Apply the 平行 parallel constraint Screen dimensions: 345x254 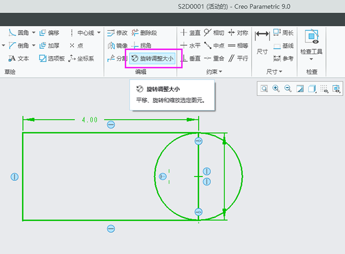coord(238,58)
